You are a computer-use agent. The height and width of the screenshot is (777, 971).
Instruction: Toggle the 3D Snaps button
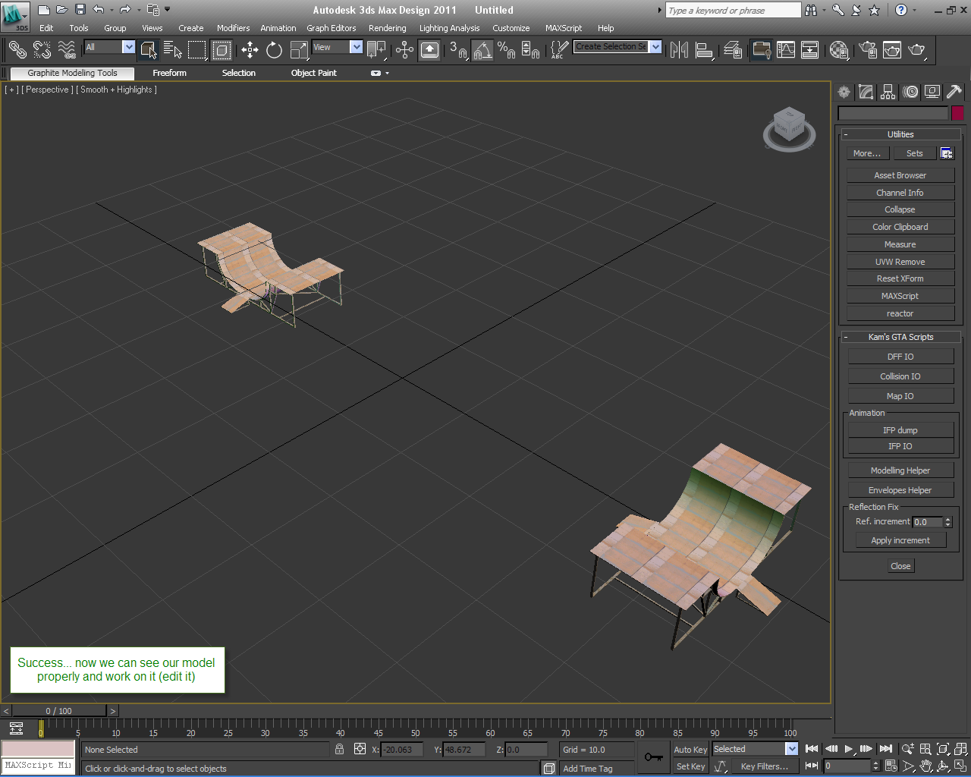(x=458, y=50)
